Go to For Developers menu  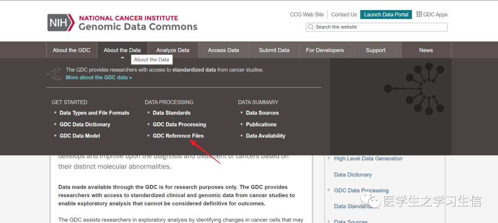point(325,50)
